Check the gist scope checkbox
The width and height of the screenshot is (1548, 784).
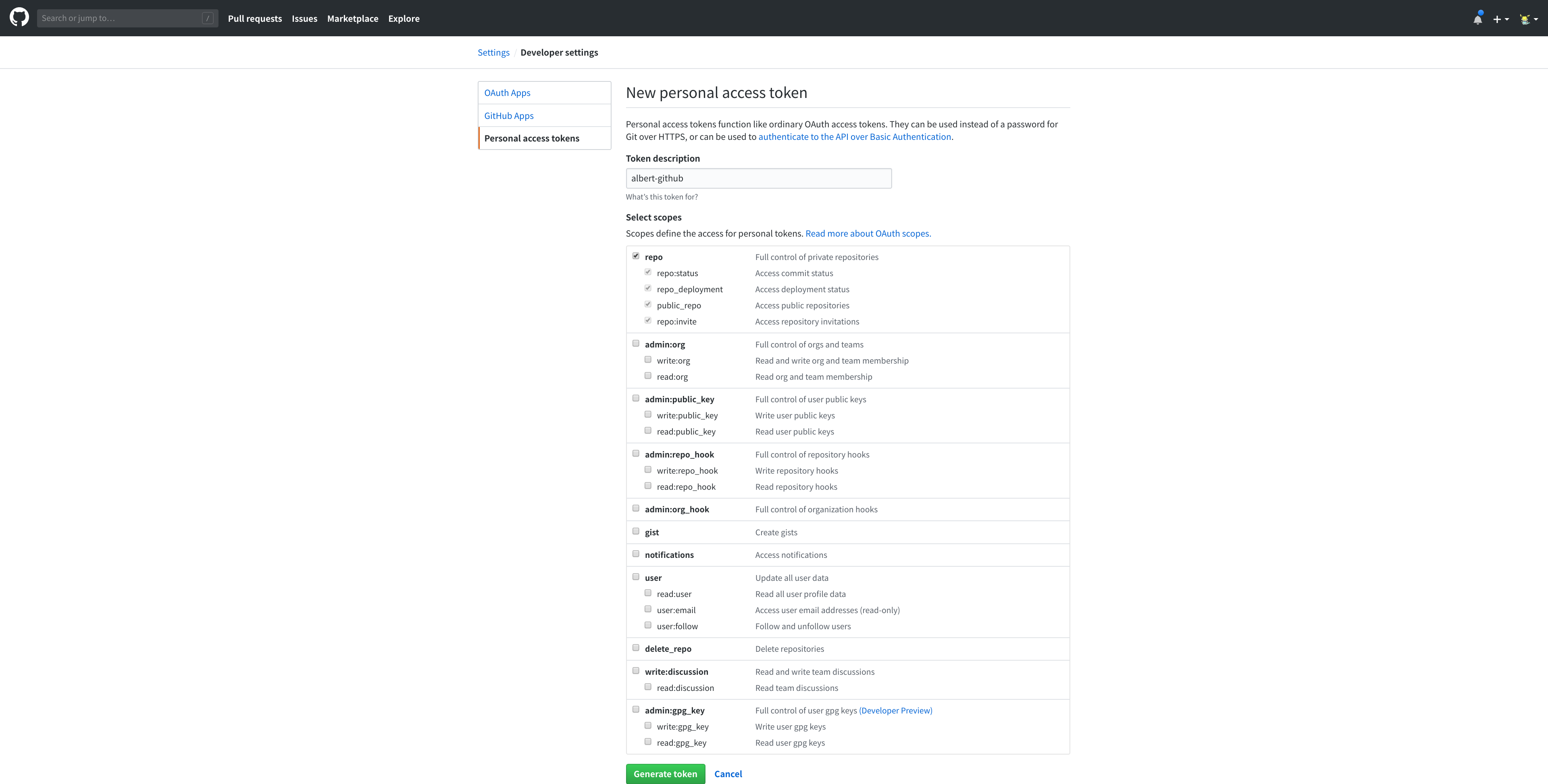click(636, 531)
